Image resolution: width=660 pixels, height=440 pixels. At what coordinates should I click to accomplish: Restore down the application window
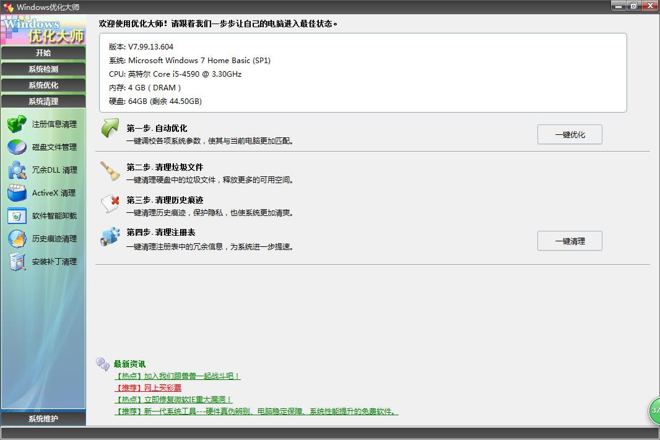(633, 6)
